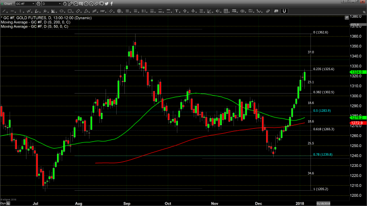
Task: Choose the Text annotation tool
Action: [177, 10]
